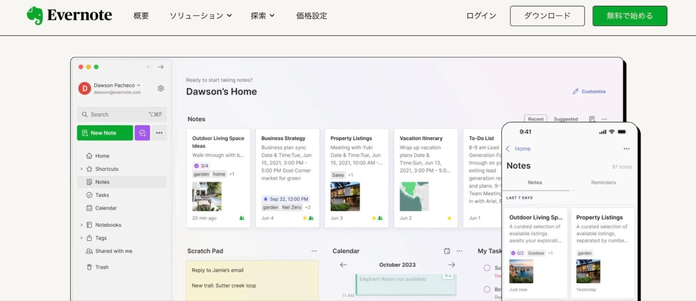The width and height of the screenshot is (696, 301).
Task: Toggle the 3/4 task indicator
Action: [x=201, y=166]
